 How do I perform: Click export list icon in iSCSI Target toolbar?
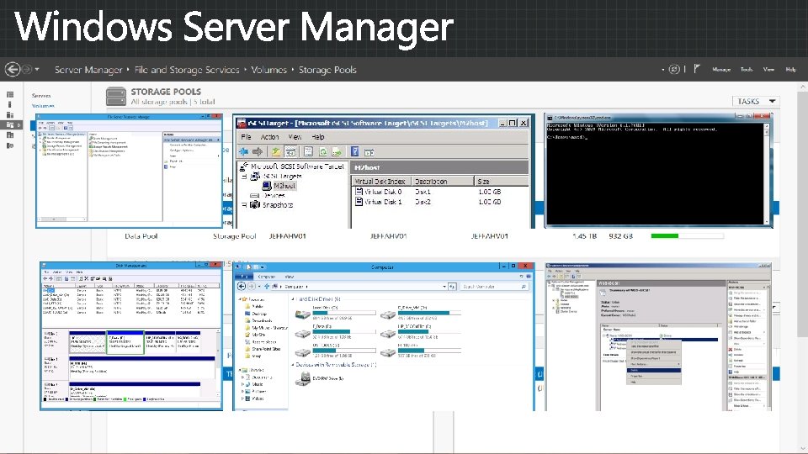tap(337, 152)
